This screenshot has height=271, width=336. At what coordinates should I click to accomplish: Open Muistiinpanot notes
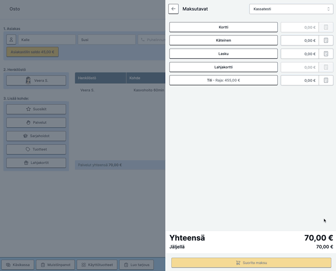(x=56, y=265)
